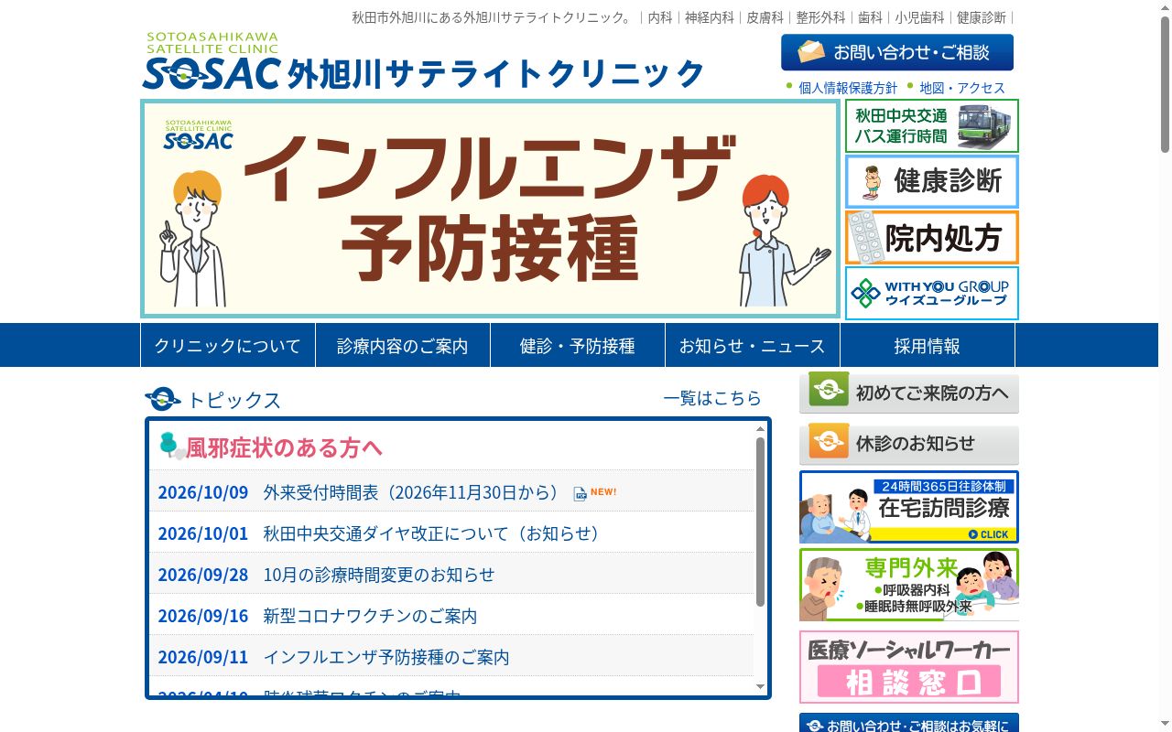Viewport: 1172px width, 732px height.
Task: Click the page vertical scrollbar thumb
Action: pyautogui.click(x=1166, y=84)
